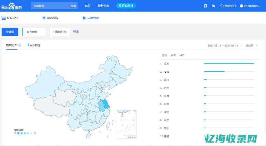Click the 需求图谱 circular icon
Screen dimensions: 266x146
(44, 18)
